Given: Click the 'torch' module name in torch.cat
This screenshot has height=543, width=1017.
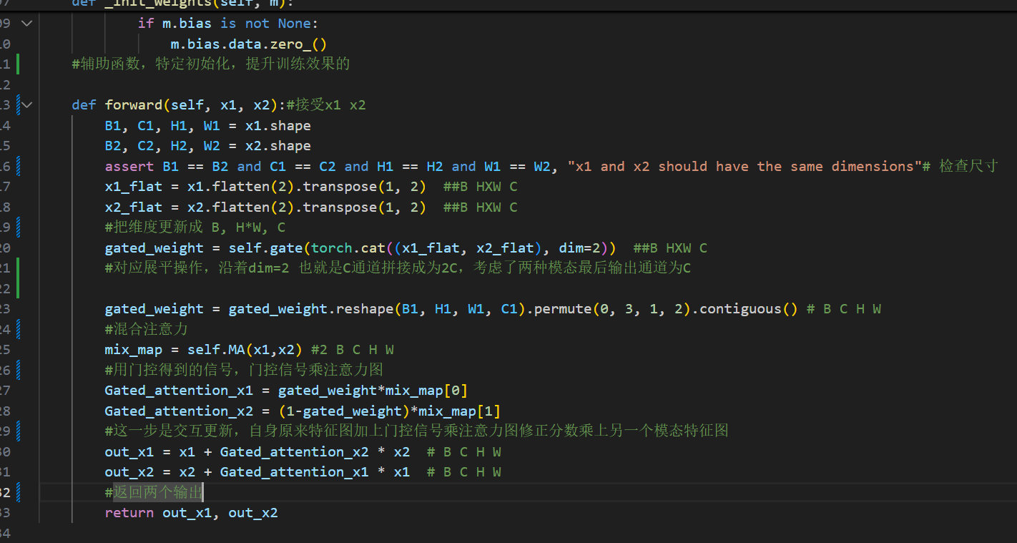Looking at the screenshot, I should [x=332, y=248].
